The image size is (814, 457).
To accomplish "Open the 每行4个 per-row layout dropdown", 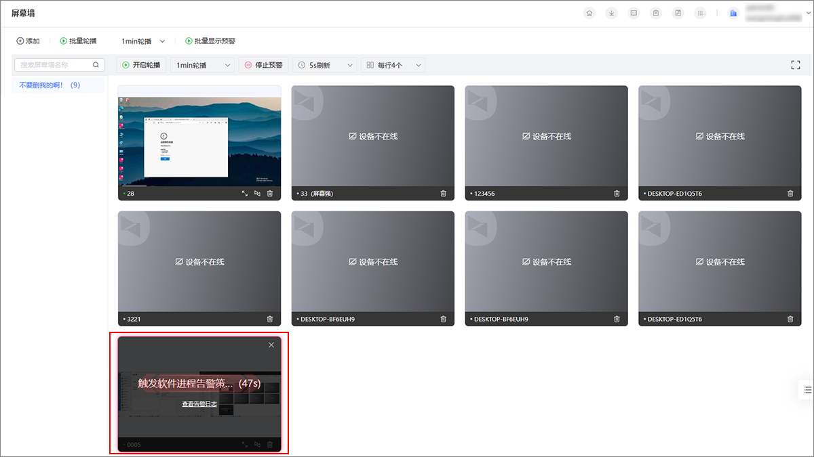I will click(x=394, y=65).
